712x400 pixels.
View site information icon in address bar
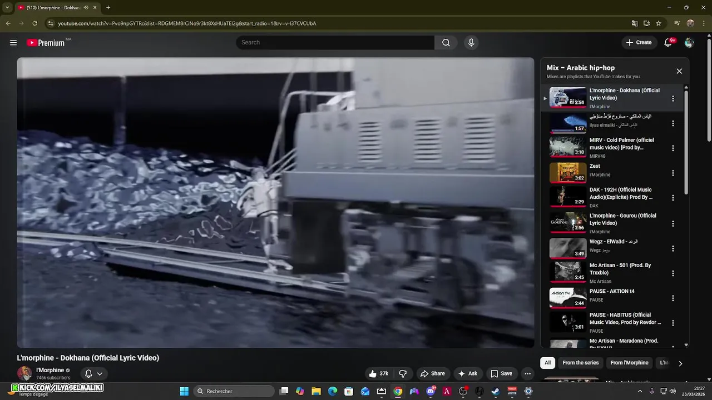tap(51, 23)
